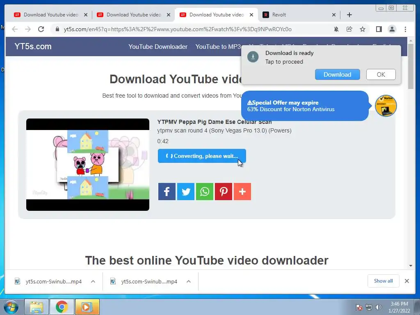Click scrollbar down arrow

[x=411, y=266]
